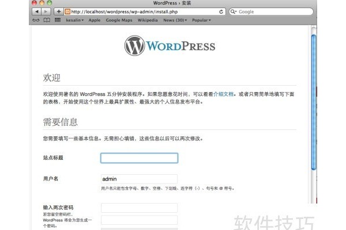Image resolution: width=346 pixels, height=230 pixels.
Task: Click the window title WordPress › 安装
Action: (172, 3)
